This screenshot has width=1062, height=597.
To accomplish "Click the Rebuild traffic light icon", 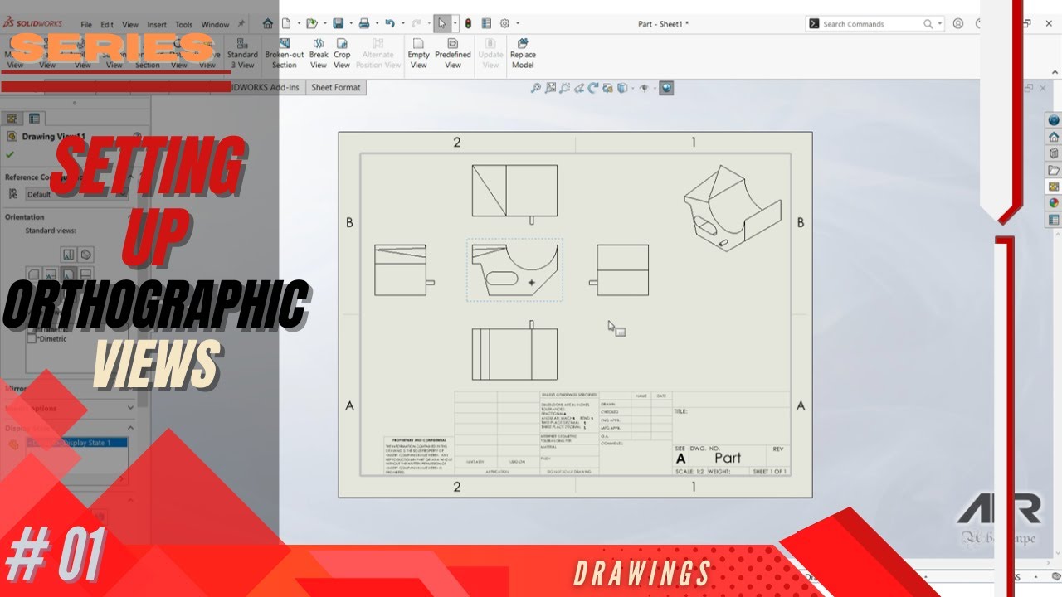I will click(468, 24).
